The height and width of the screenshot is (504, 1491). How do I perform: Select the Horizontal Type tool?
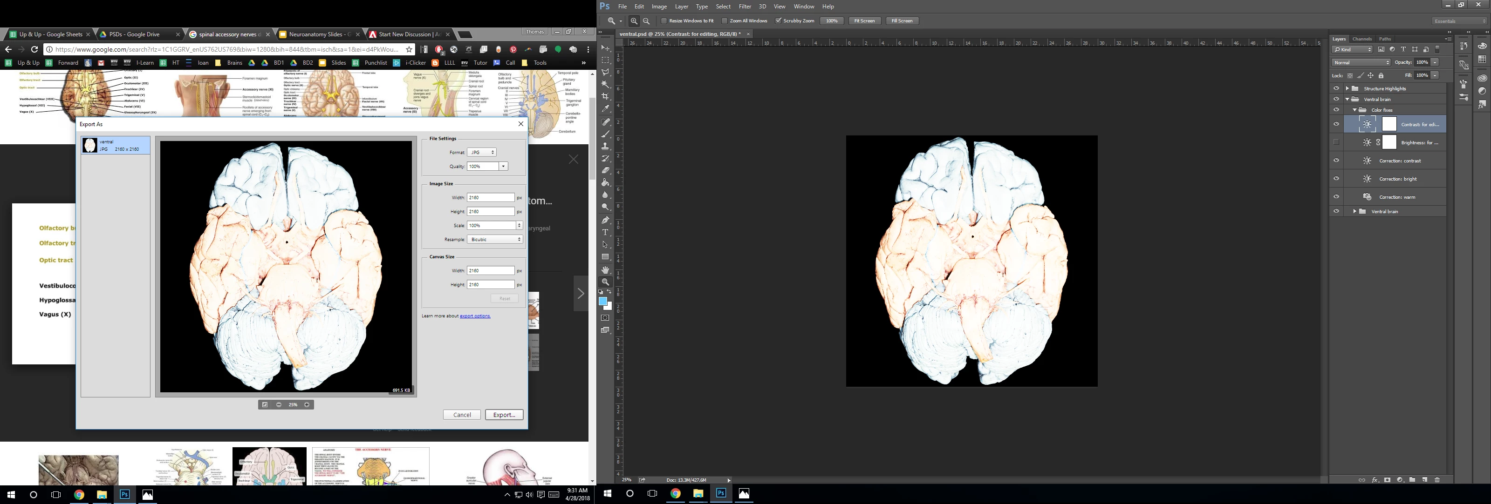(x=605, y=232)
